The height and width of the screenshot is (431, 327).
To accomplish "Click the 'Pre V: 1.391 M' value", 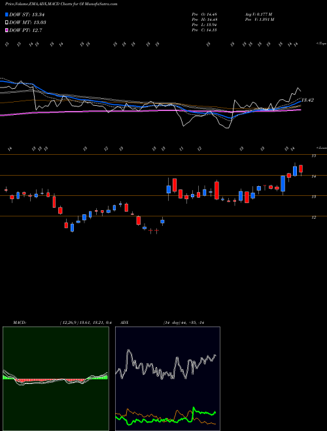I will [x=259, y=20].
